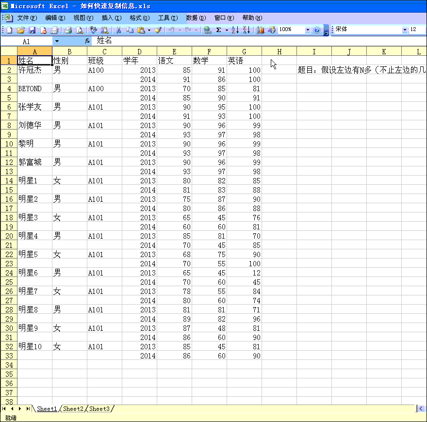
Task: Click the Help question mark icon
Action: click(317, 30)
